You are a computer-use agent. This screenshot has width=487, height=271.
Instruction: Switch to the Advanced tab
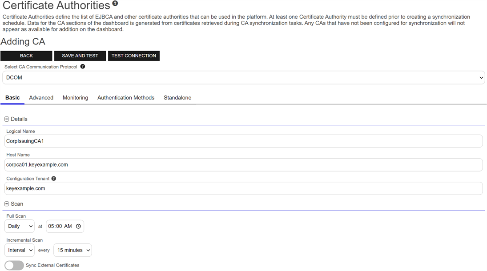click(41, 98)
